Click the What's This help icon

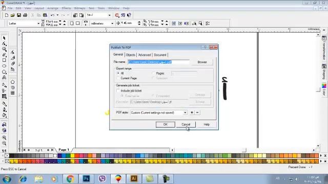(129, 15)
